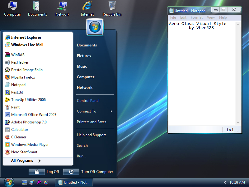This screenshot has width=249, height=187.
Task: Click the Notepad scrollbar up arrow
Action: [238, 24]
